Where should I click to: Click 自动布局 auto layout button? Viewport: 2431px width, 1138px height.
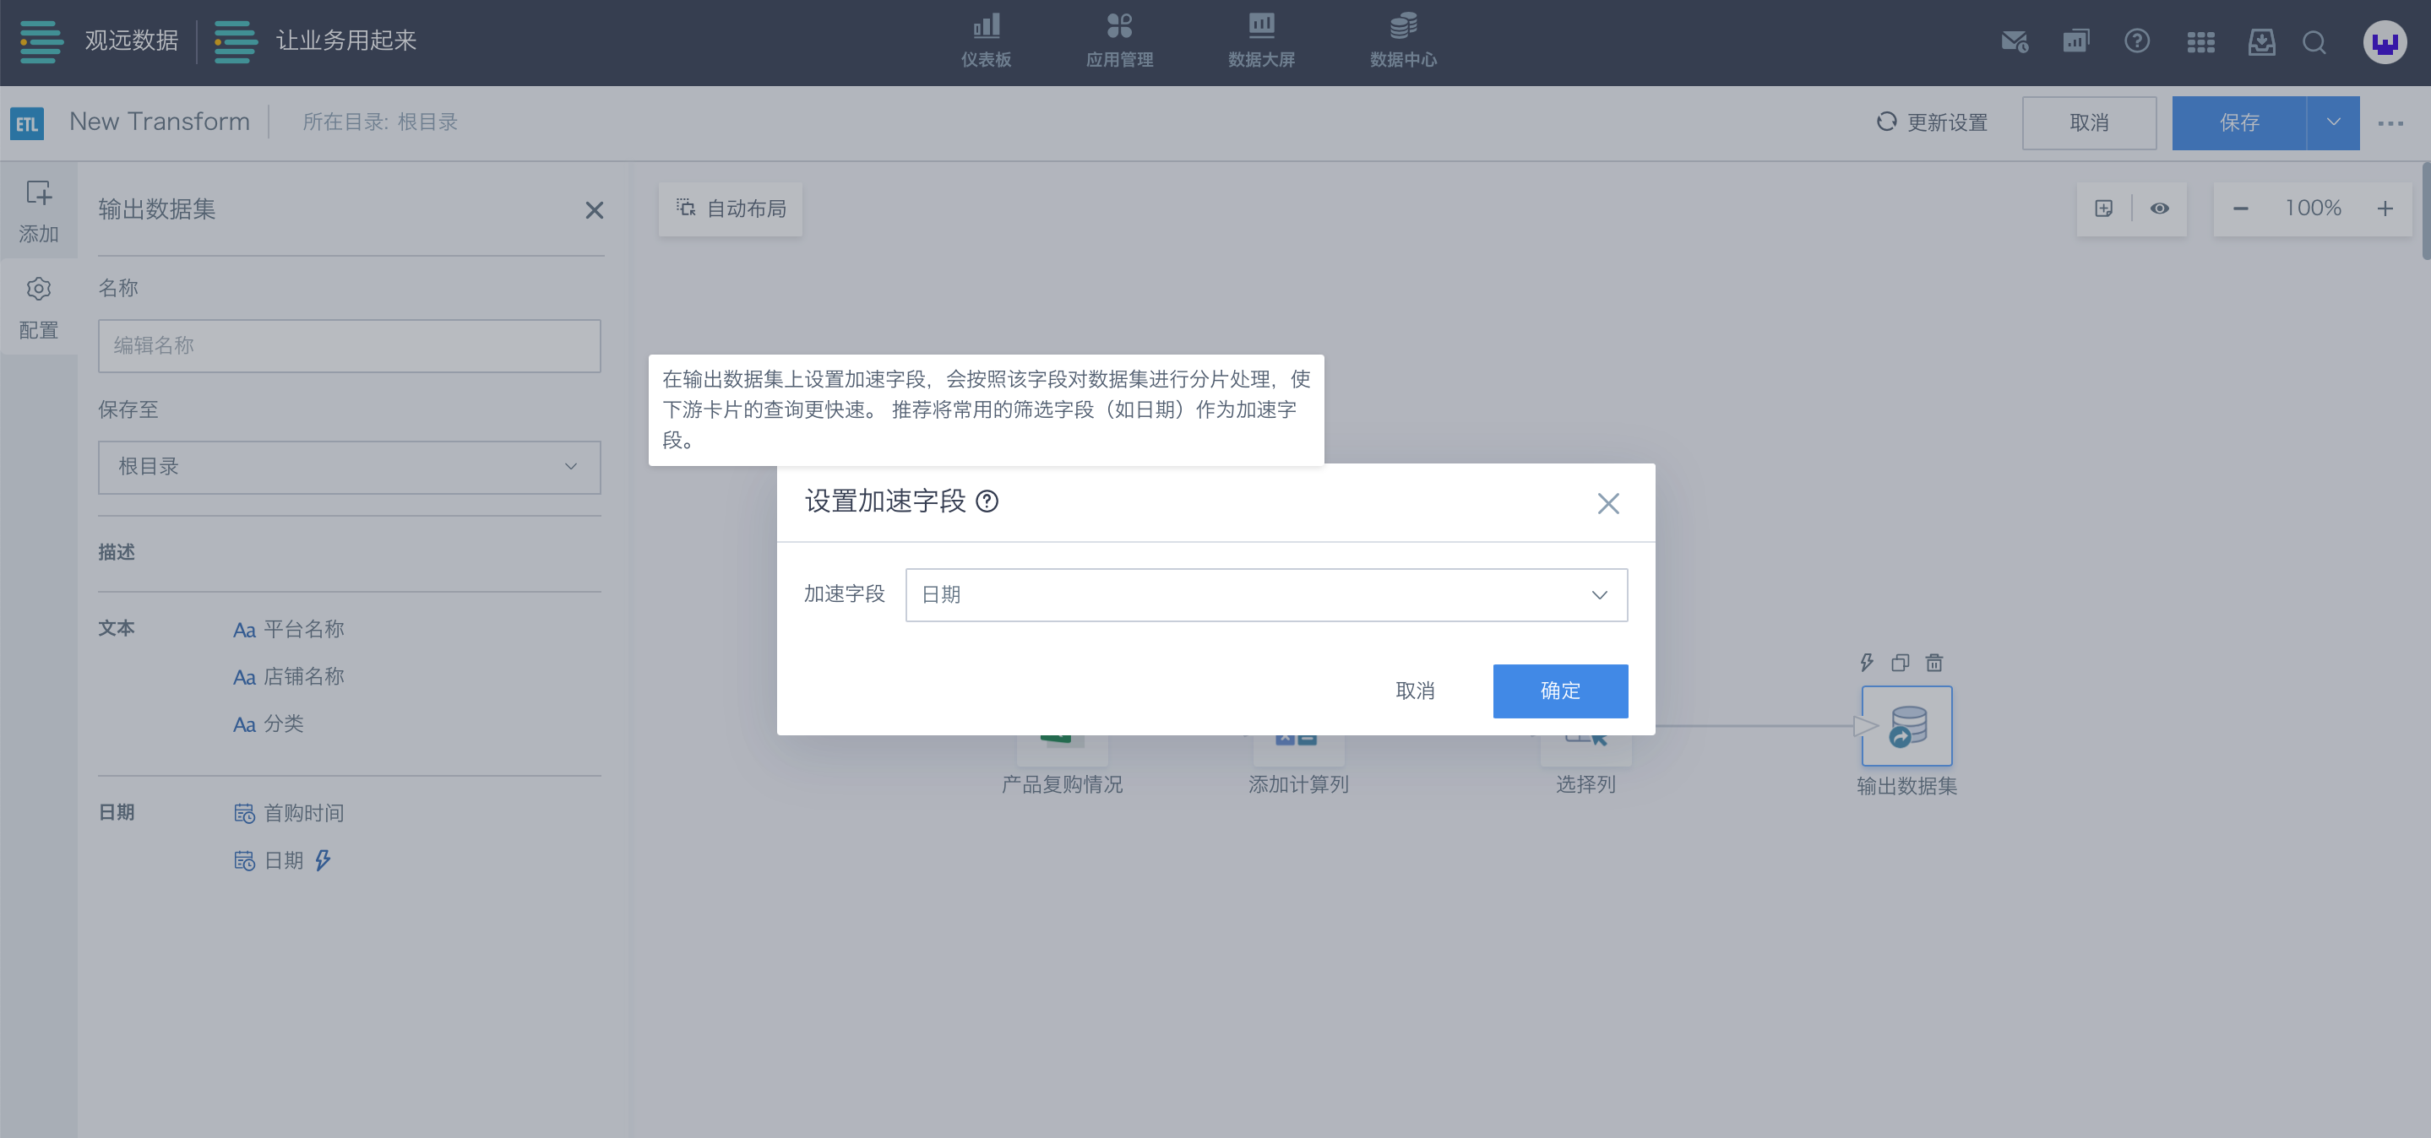pos(731,209)
